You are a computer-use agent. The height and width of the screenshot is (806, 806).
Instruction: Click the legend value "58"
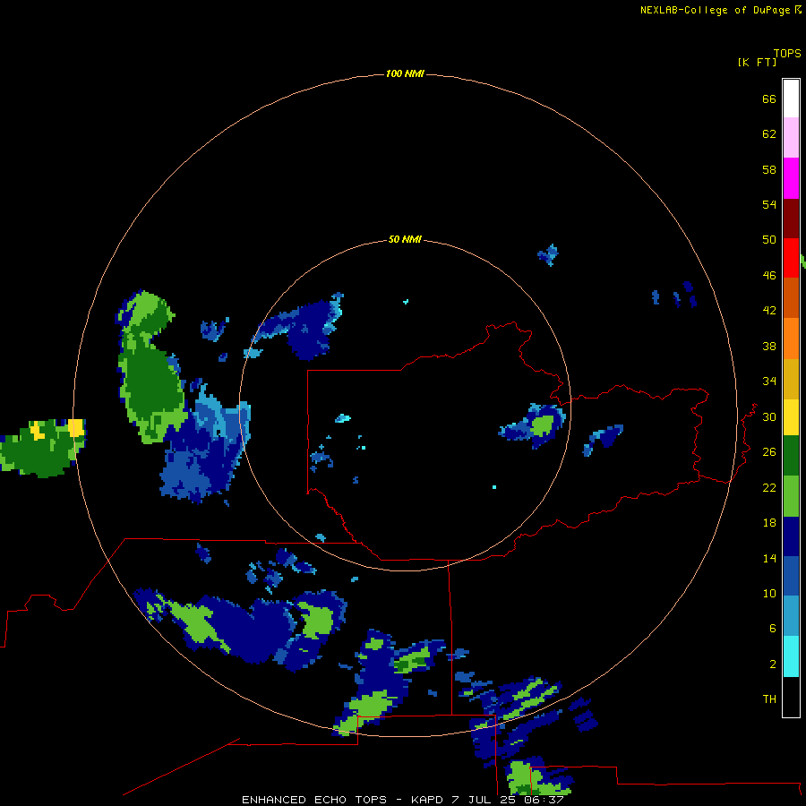[x=769, y=170]
